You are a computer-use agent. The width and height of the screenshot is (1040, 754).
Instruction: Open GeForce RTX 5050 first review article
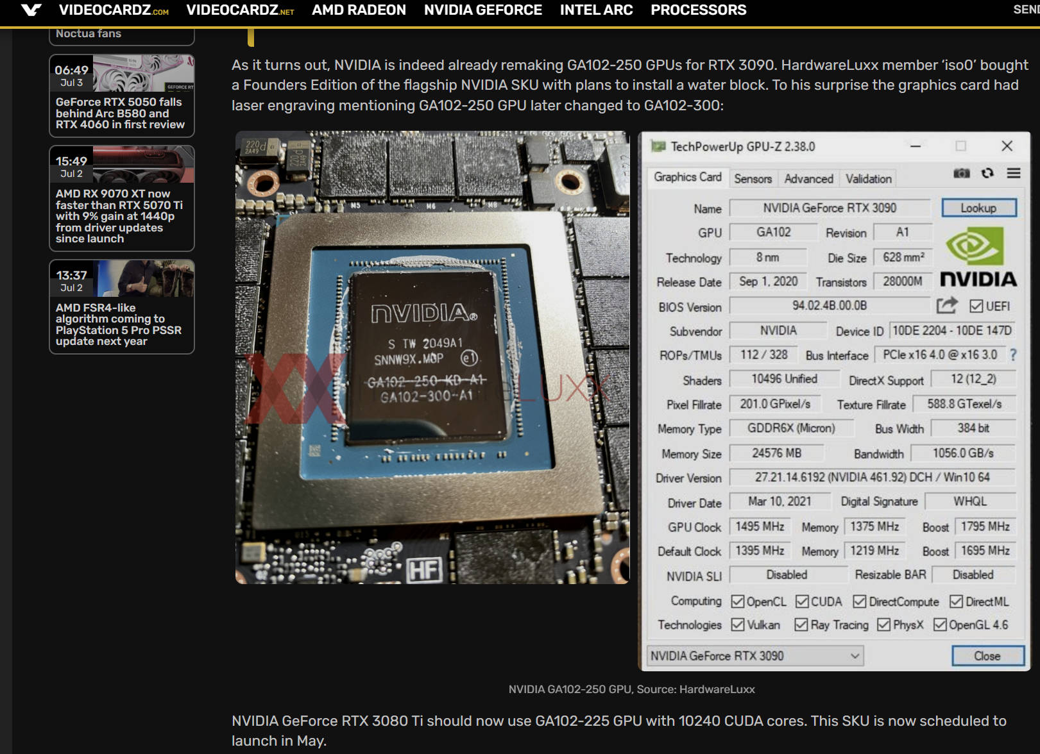pos(120,113)
